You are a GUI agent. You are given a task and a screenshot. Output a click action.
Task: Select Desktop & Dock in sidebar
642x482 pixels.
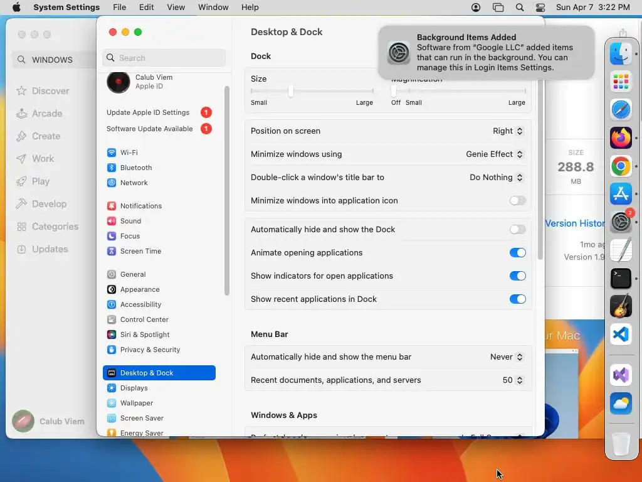[x=159, y=373]
